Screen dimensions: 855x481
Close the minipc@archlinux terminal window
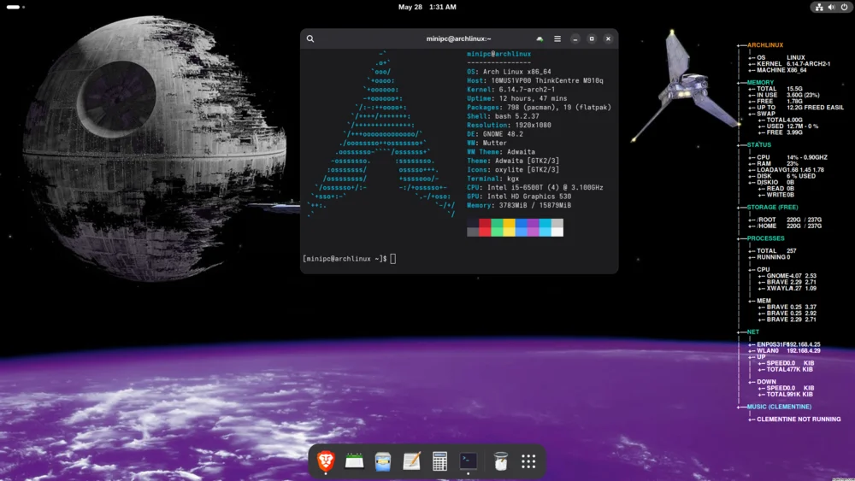coord(608,38)
